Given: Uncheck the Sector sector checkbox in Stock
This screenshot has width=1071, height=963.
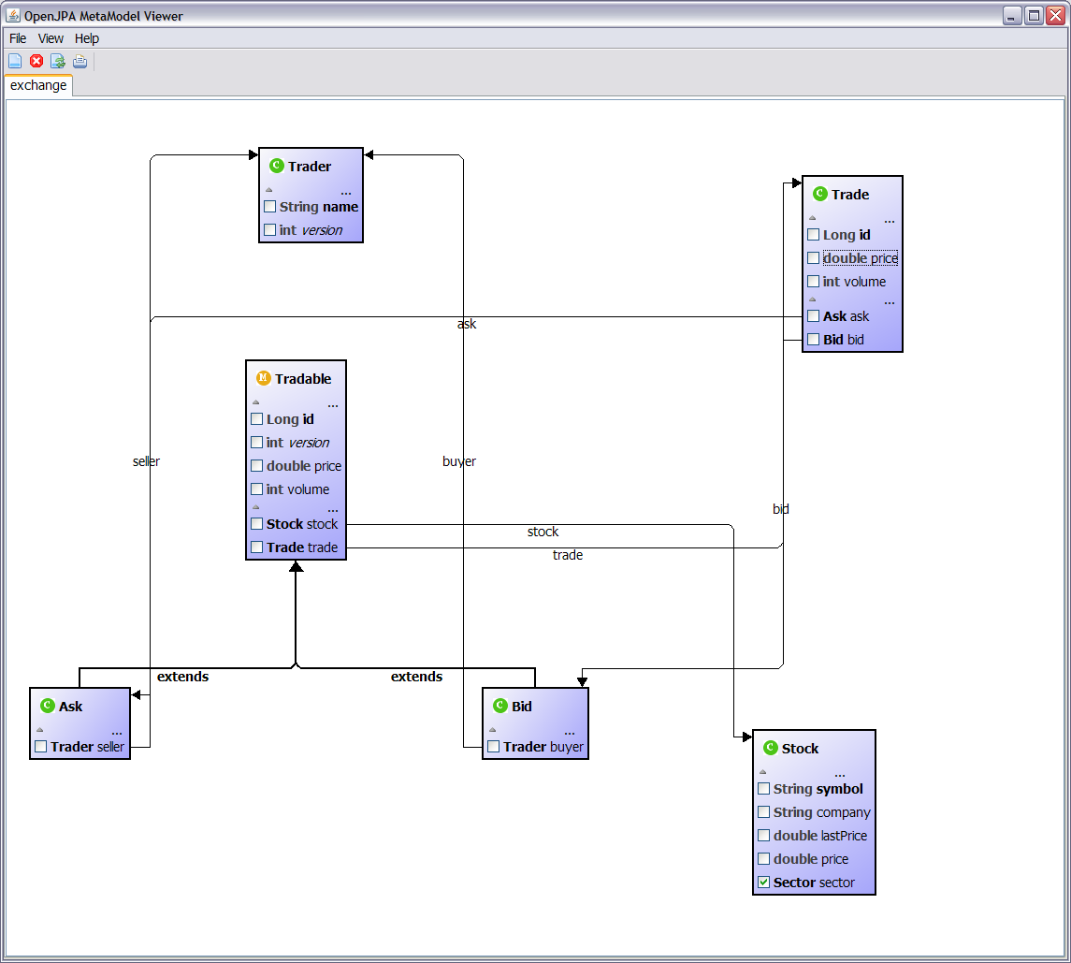Looking at the screenshot, I should pos(763,882).
